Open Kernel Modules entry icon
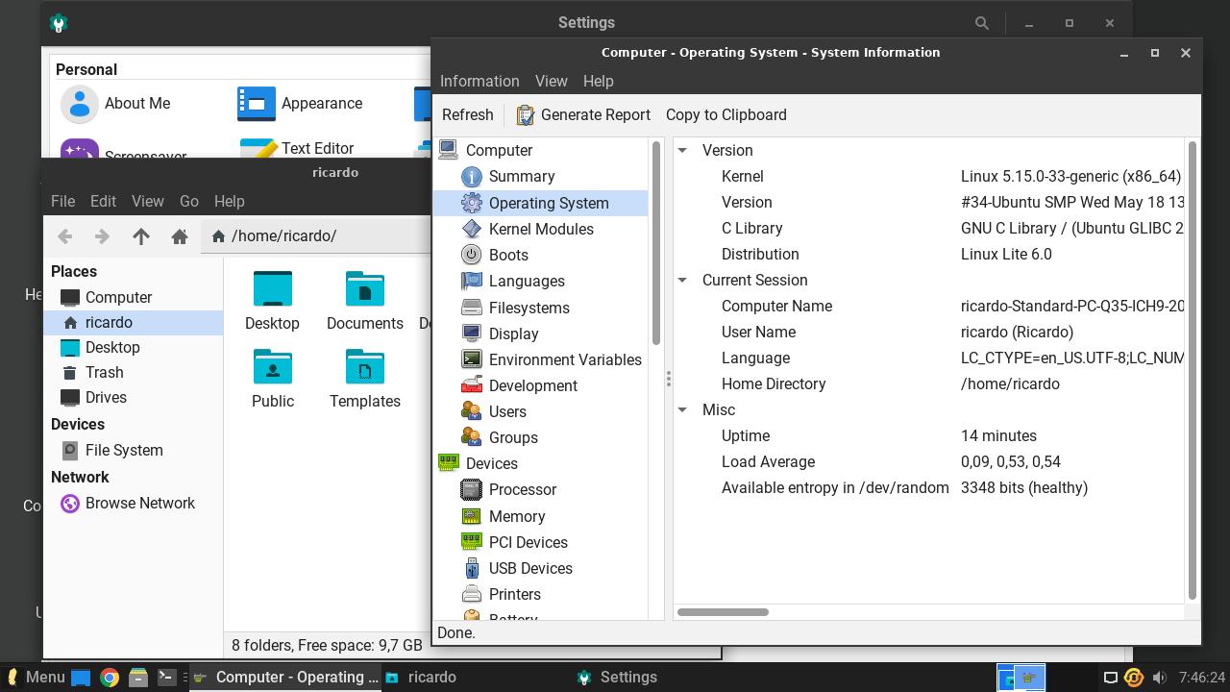Screen dimensions: 1230x692 471,229
